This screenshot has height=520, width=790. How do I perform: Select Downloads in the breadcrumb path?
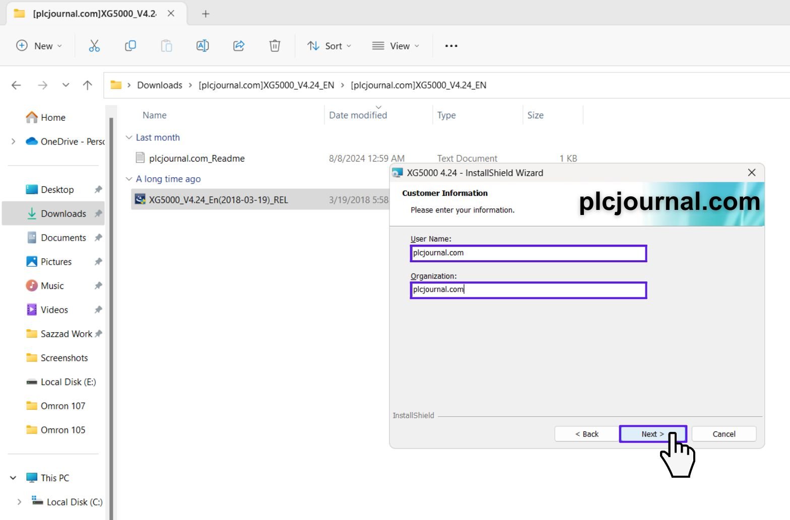(x=160, y=85)
